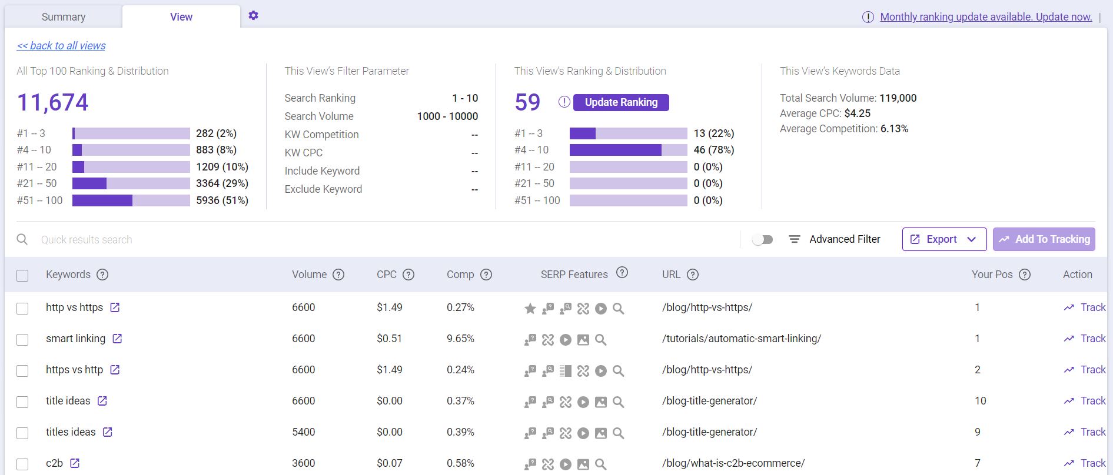The height and width of the screenshot is (475, 1113).
Task: Click the Total Search Volume 119,000 text
Action: 848,98
